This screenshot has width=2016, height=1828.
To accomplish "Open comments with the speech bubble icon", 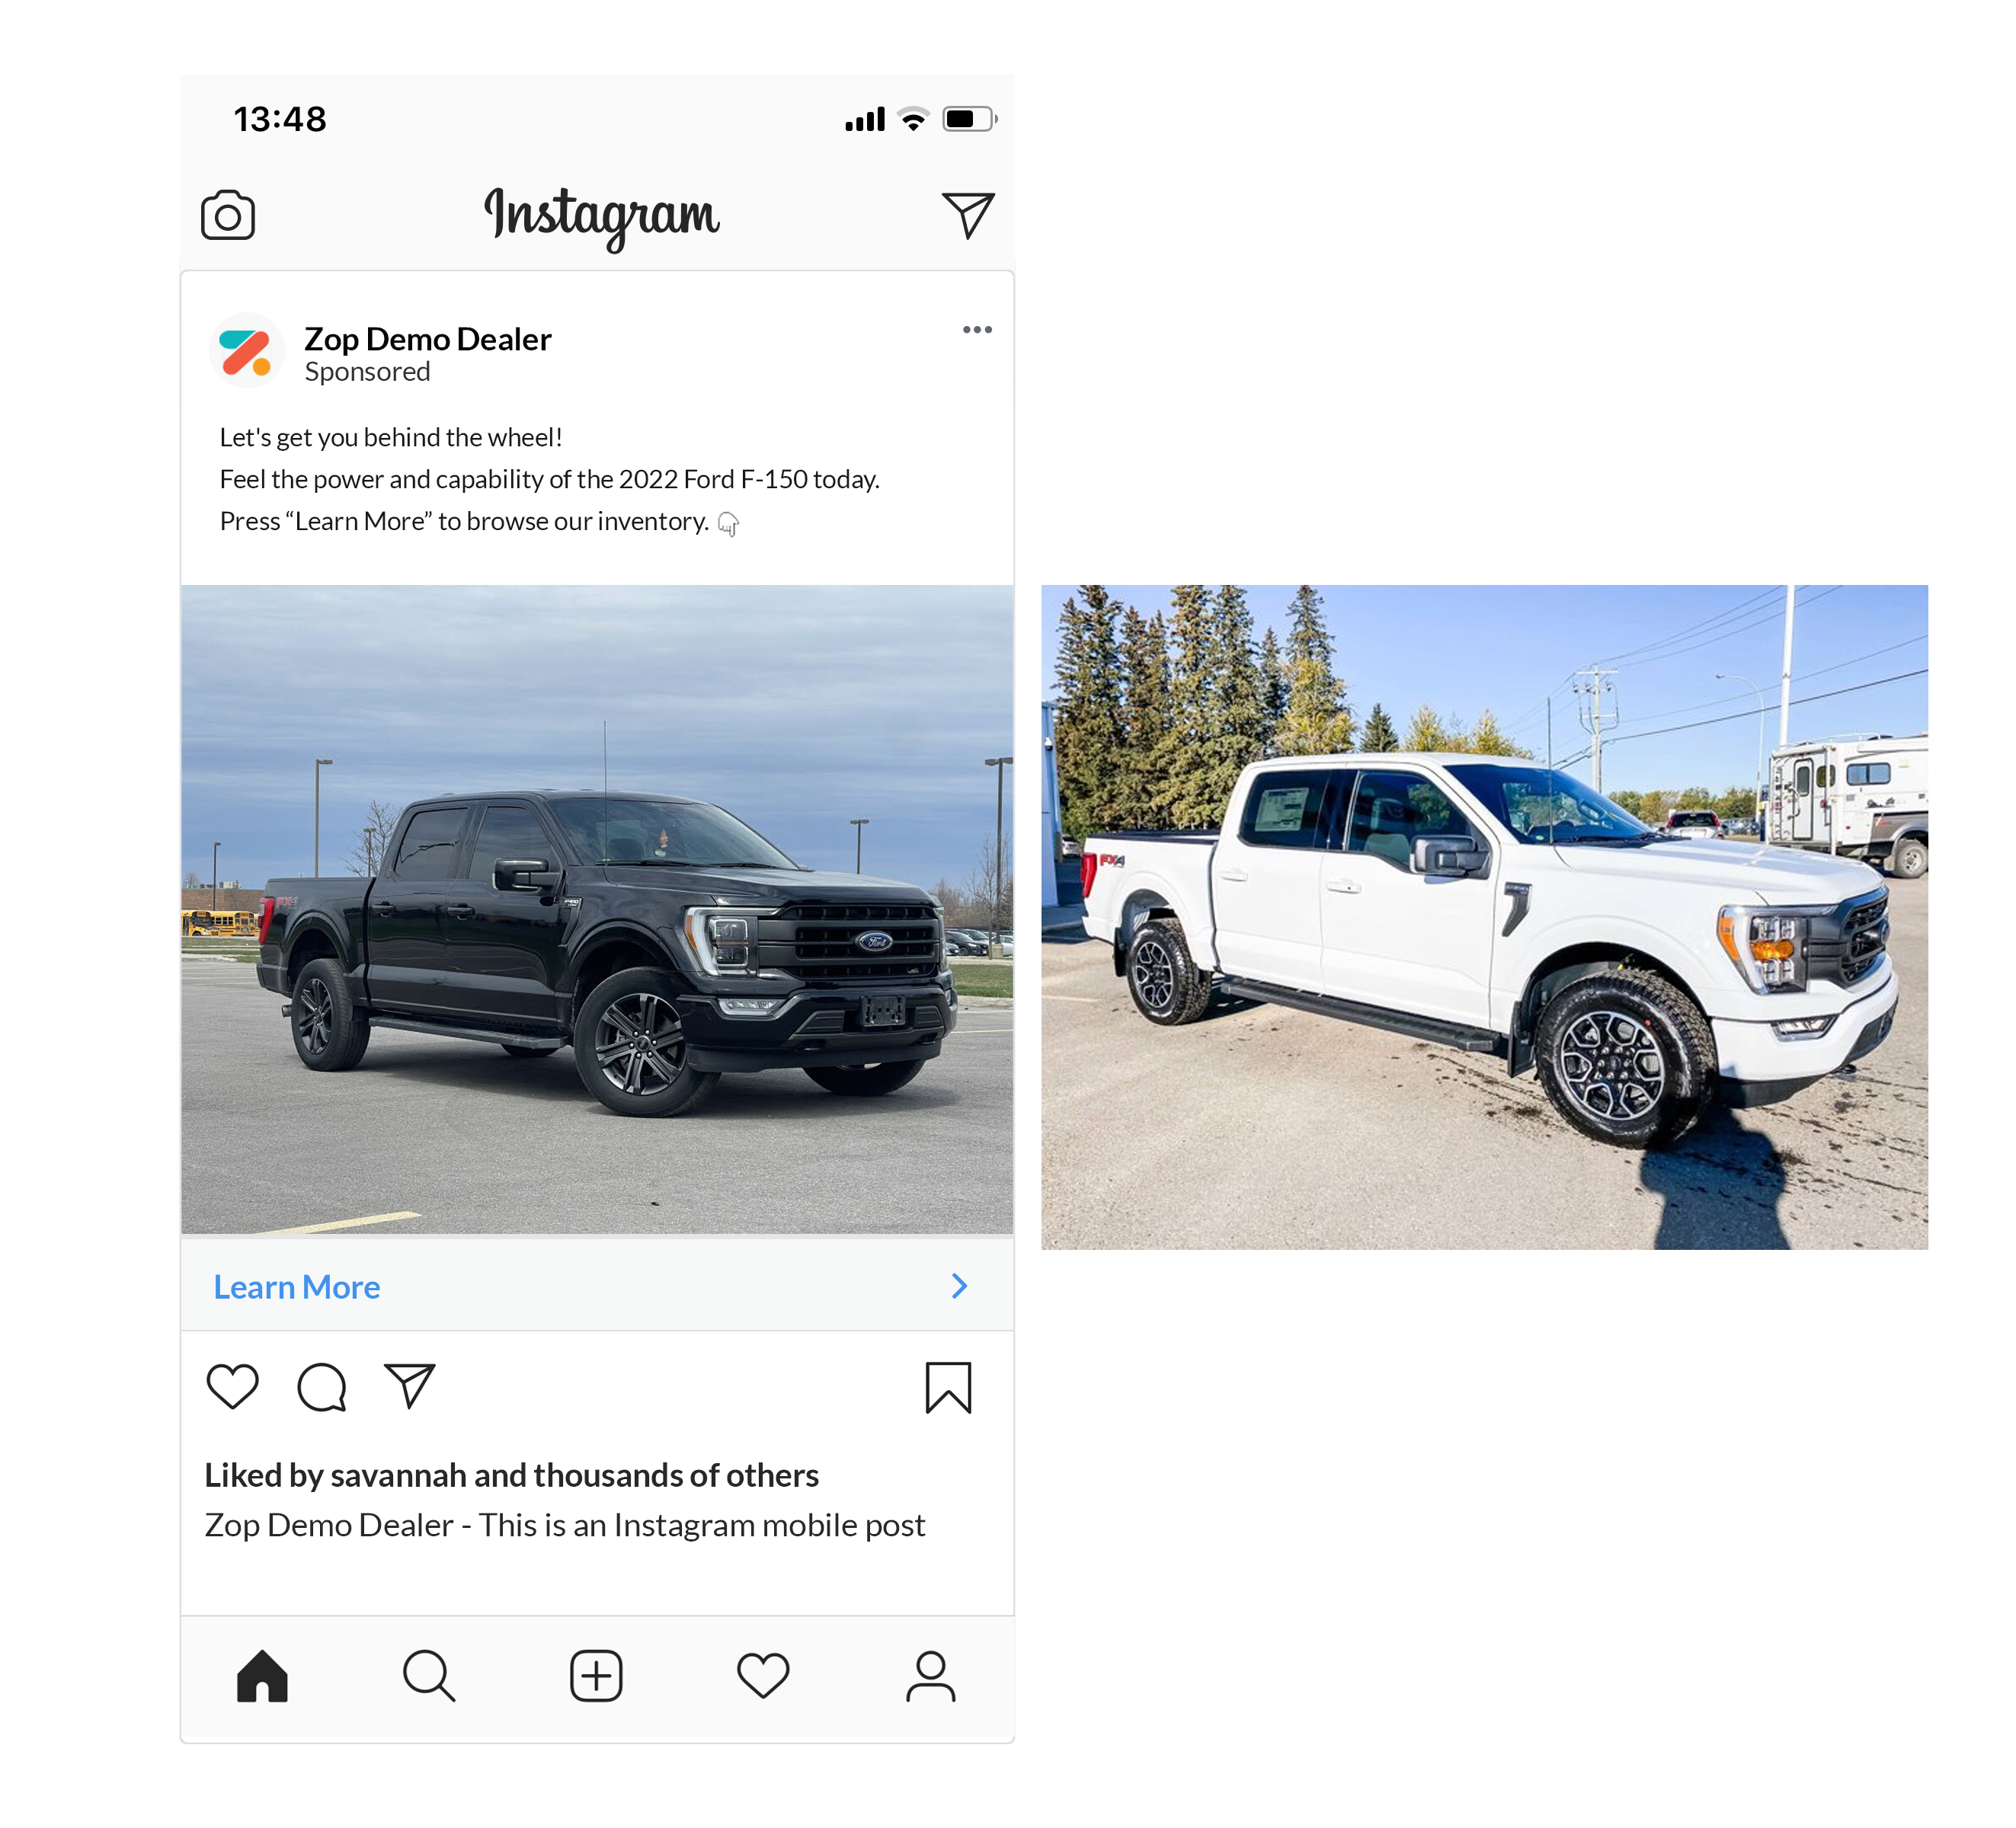I will (322, 1387).
